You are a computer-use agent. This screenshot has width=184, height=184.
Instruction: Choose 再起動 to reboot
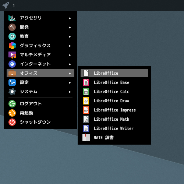(x=40, y=113)
